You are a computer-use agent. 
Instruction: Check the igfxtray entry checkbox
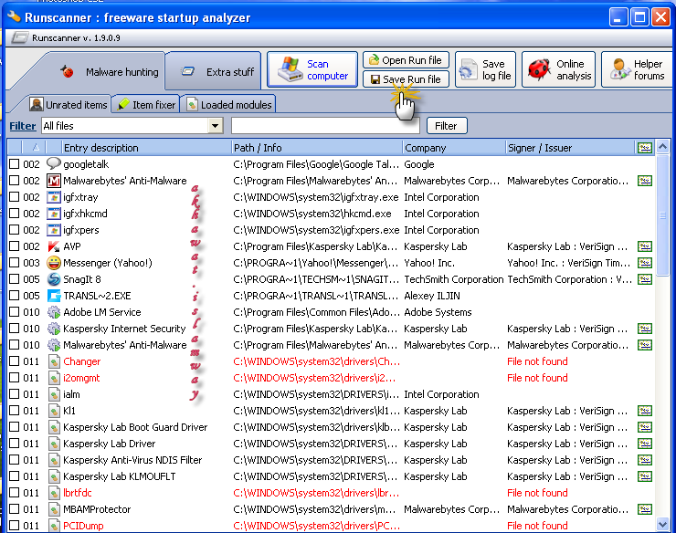15,197
